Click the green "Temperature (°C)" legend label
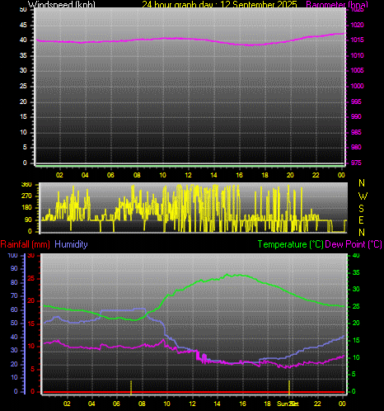 pos(291,244)
